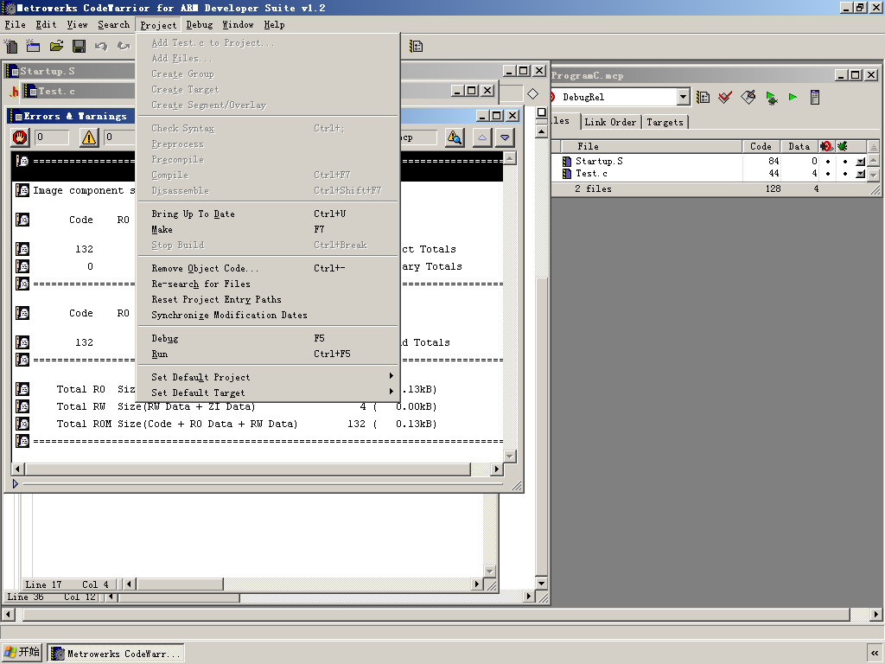Choose Remove Object Code from Project menu

coord(268,268)
